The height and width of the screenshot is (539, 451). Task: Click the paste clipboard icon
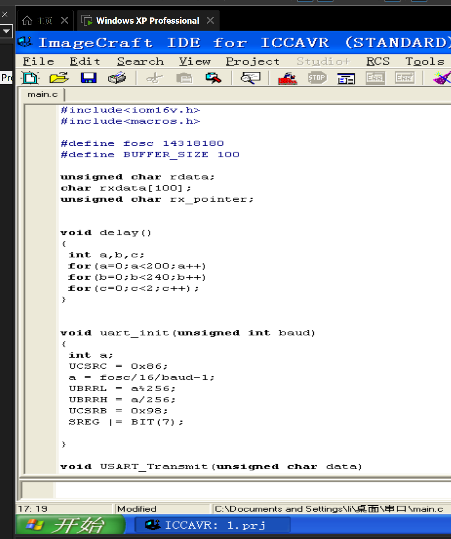click(184, 78)
